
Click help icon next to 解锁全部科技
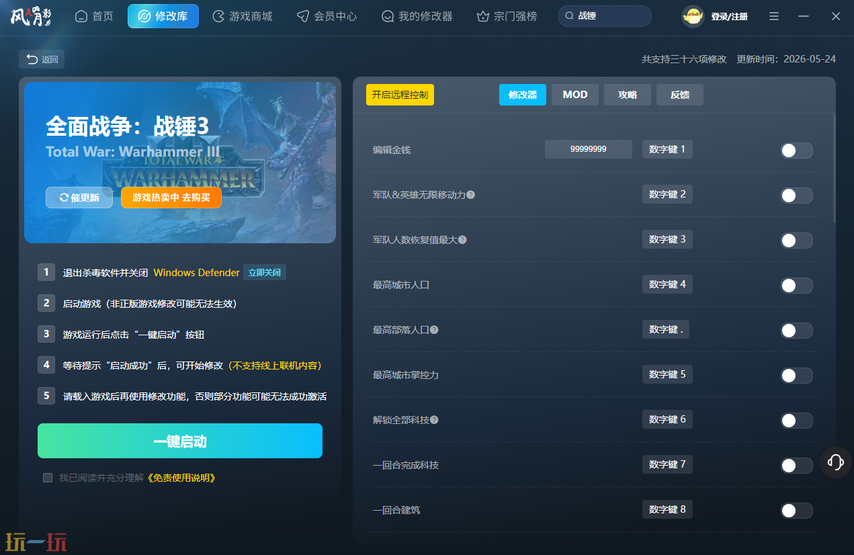[x=434, y=419]
